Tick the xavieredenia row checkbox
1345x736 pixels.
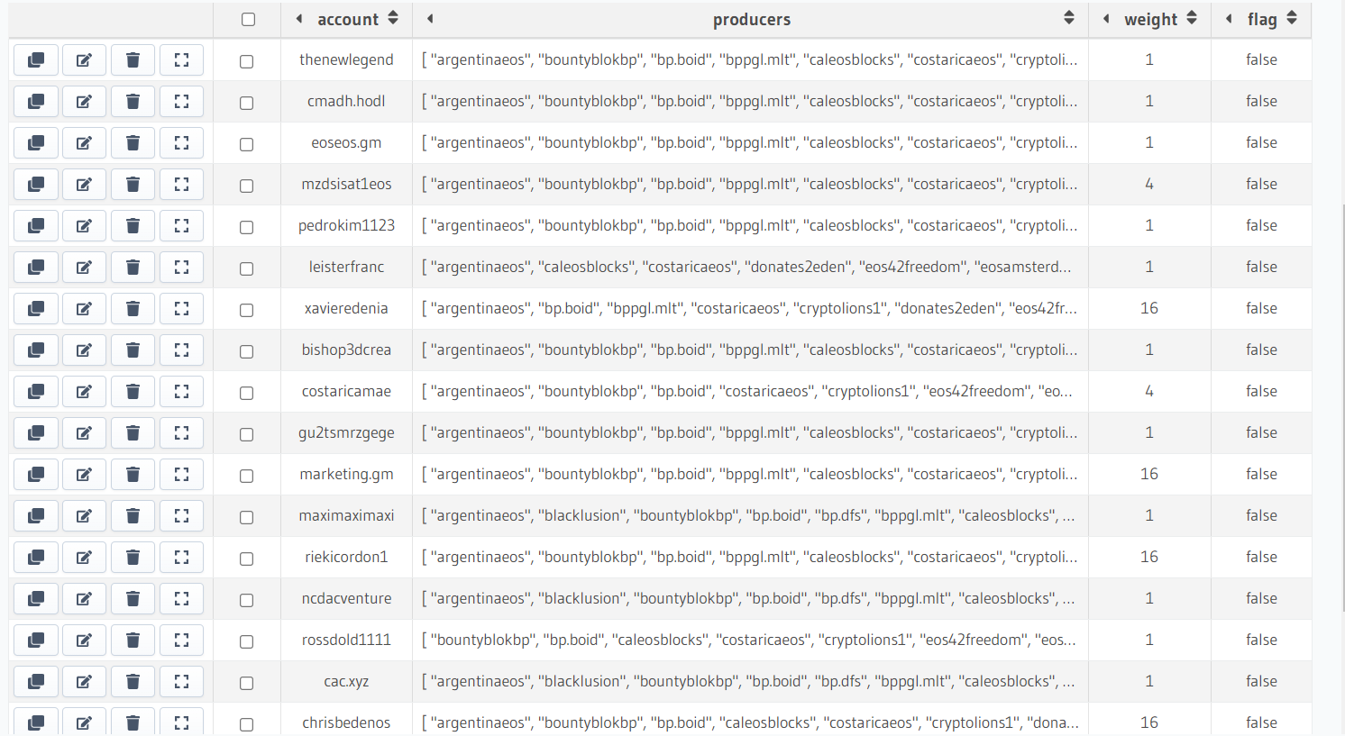pos(246,310)
